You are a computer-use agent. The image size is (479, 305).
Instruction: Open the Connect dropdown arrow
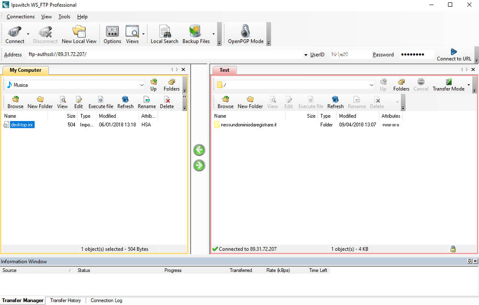[x=28, y=34]
